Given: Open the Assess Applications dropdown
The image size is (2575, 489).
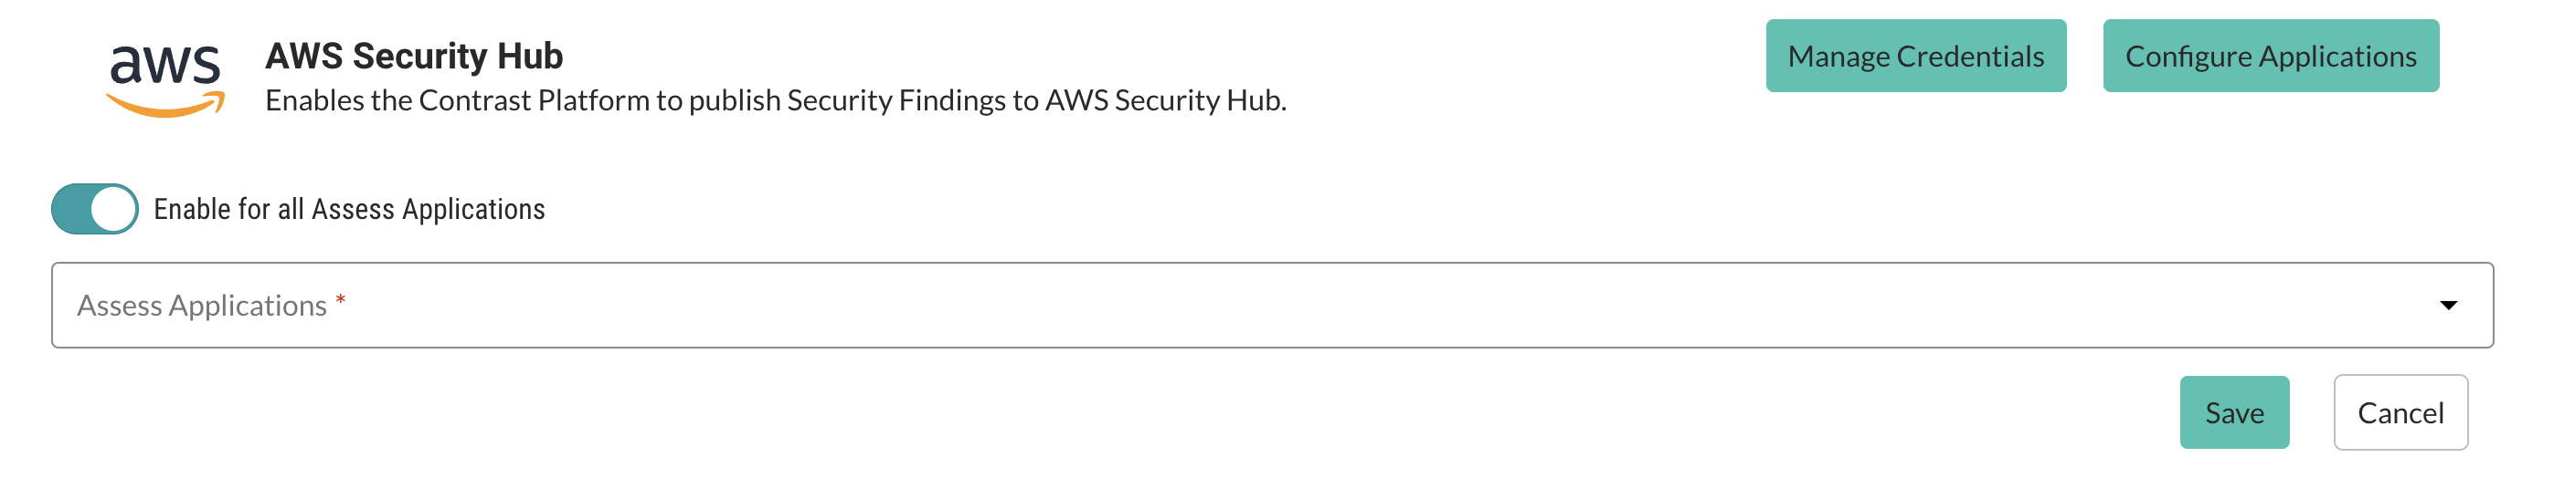Looking at the screenshot, I should click(x=1271, y=306).
